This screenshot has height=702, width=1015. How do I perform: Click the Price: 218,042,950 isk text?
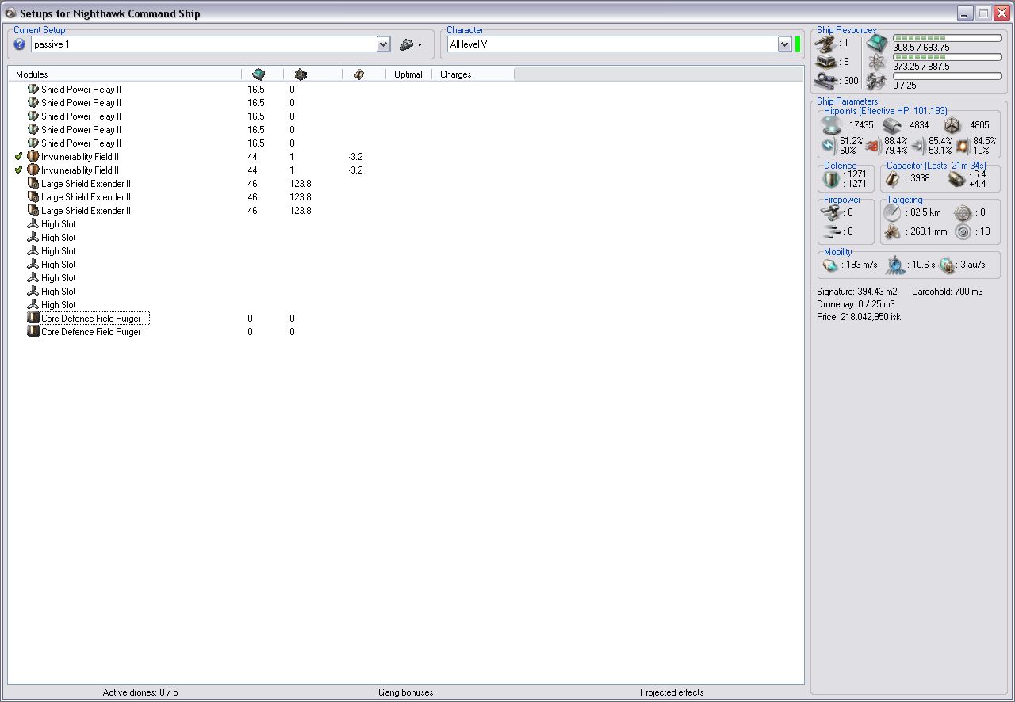[859, 317]
